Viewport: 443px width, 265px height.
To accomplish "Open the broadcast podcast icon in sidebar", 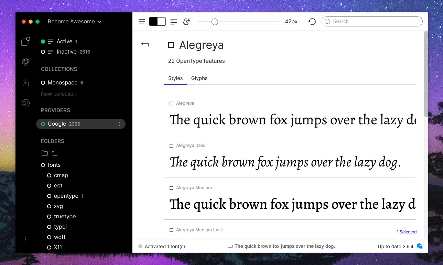I will pos(26,103).
